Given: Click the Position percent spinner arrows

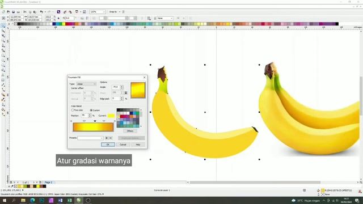Looking at the screenshot, I should tap(90, 115).
